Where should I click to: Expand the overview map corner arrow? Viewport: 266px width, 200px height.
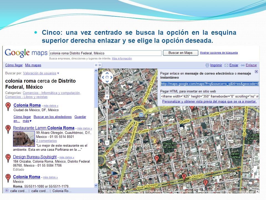click(257, 192)
